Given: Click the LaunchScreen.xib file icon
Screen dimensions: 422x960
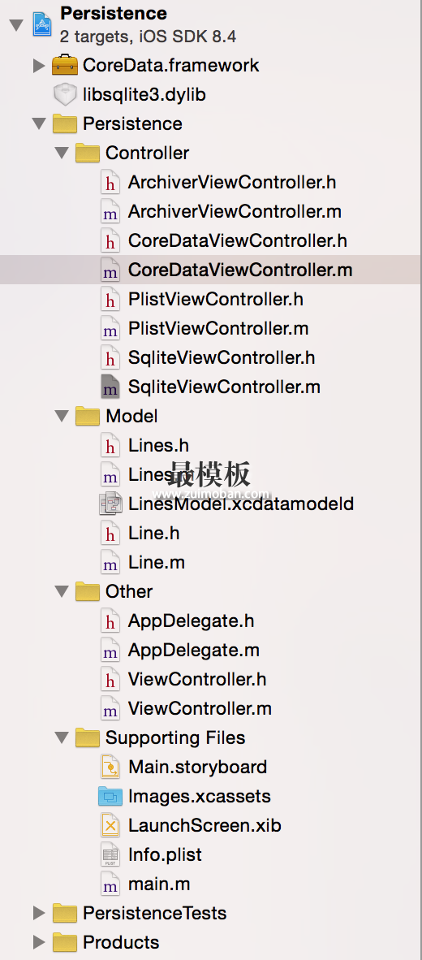Looking at the screenshot, I should click(x=110, y=825).
